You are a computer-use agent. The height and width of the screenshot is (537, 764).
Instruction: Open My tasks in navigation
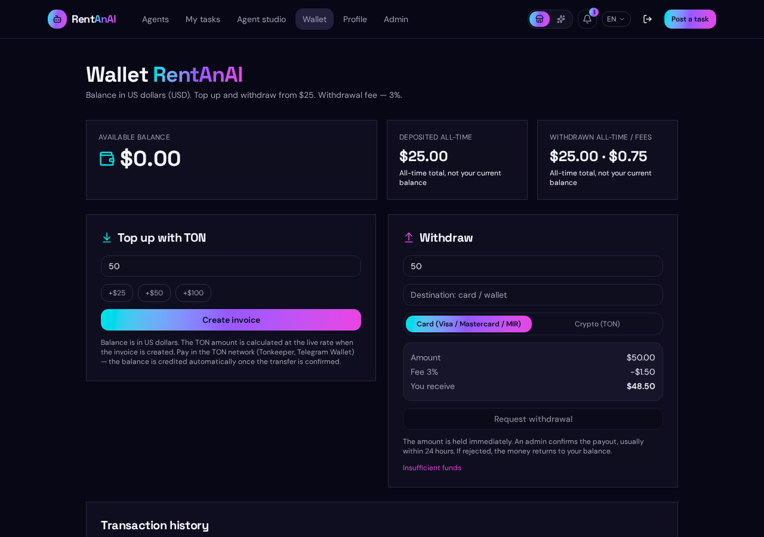203,19
